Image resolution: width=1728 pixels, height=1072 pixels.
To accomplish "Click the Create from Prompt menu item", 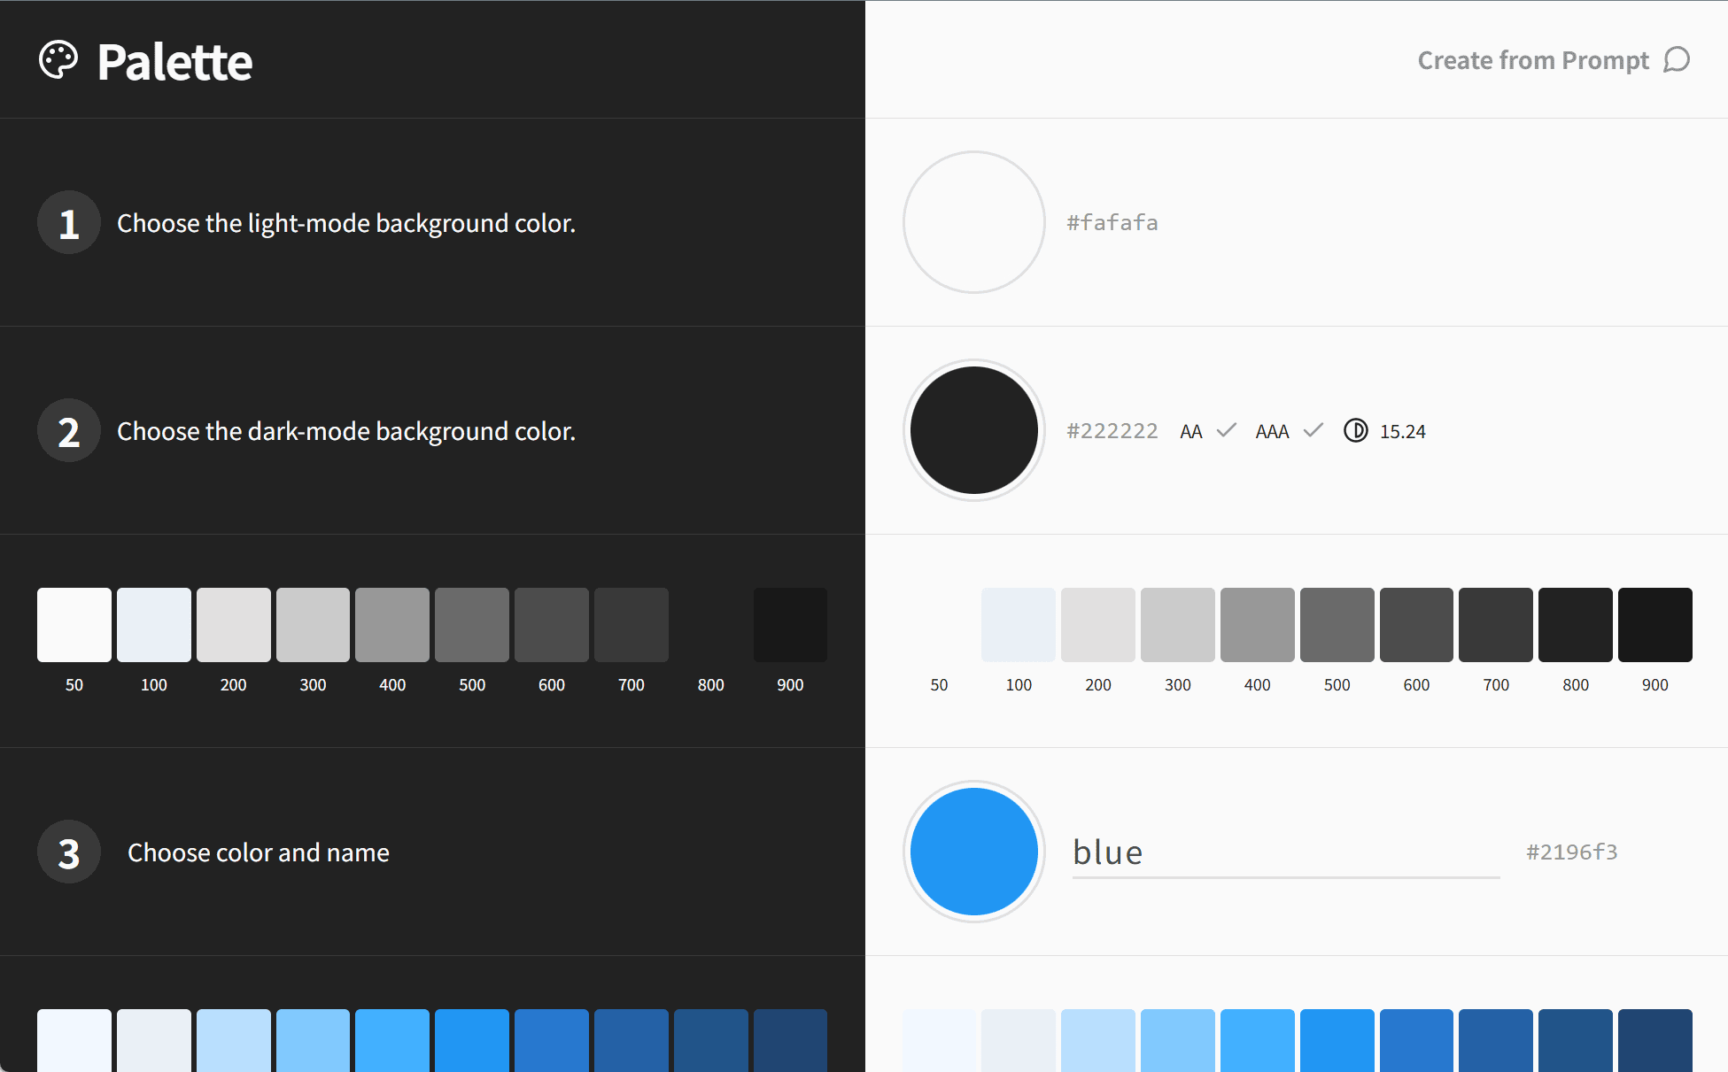I will click(x=1534, y=59).
